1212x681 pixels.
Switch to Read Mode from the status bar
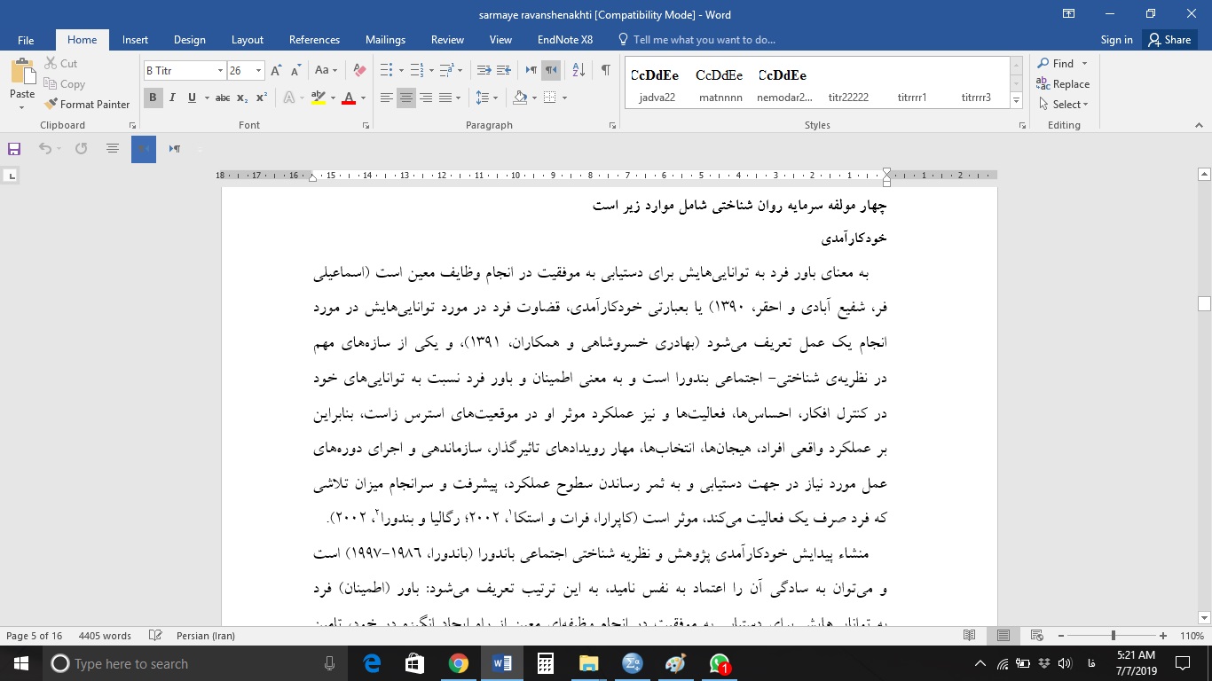pos(970,635)
